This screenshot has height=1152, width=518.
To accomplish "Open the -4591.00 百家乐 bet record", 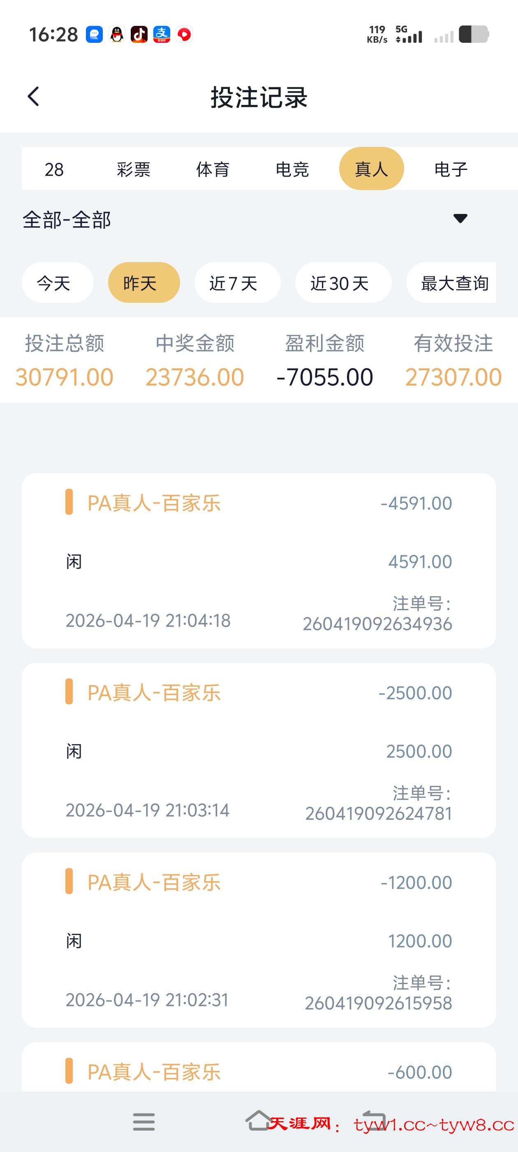I will (x=259, y=560).
